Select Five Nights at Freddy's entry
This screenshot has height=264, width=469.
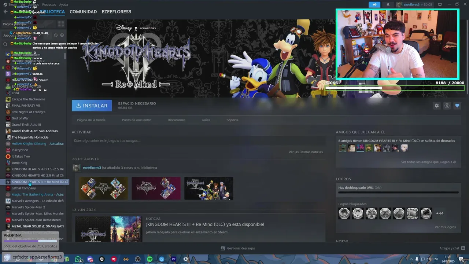pos(29,112)
